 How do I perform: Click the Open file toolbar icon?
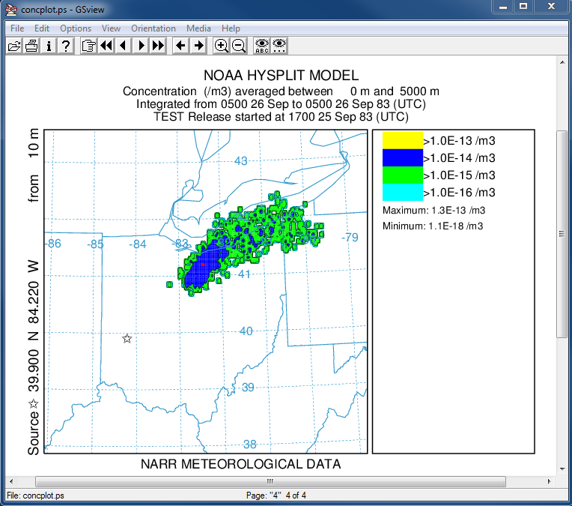pyautogui.click(x=14, y=46)
